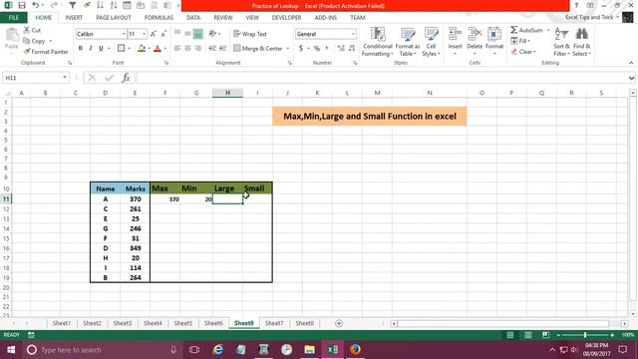The width and height of the screenshot is (638, 359).
Task: Open Conditional Formatting icon
Action: point(378,34)
